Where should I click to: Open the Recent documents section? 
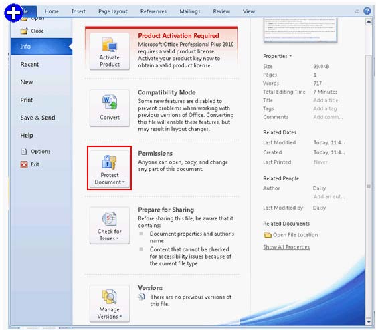pos(29,64)
